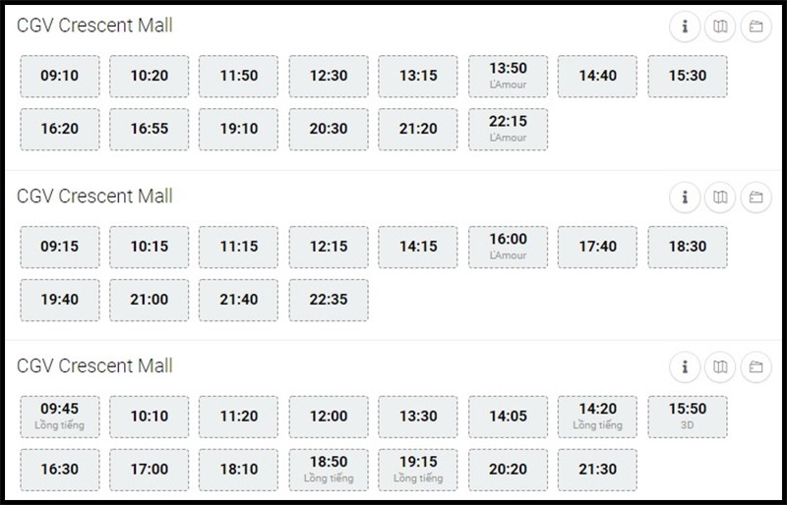Open info icon for listing starting 09:10
Viewport: 787px width, 505px height.
pos(685,27)
